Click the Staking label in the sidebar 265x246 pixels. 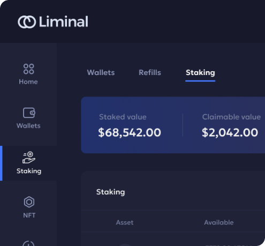[29, 171]
